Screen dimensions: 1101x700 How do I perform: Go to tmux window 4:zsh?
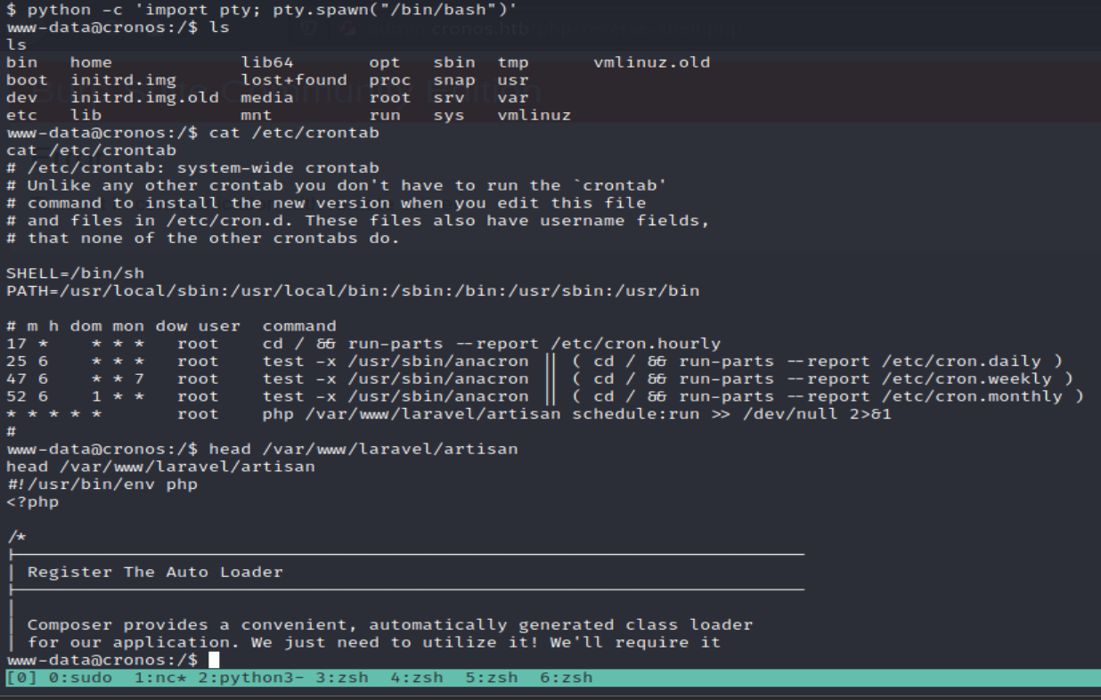point(417,678)
